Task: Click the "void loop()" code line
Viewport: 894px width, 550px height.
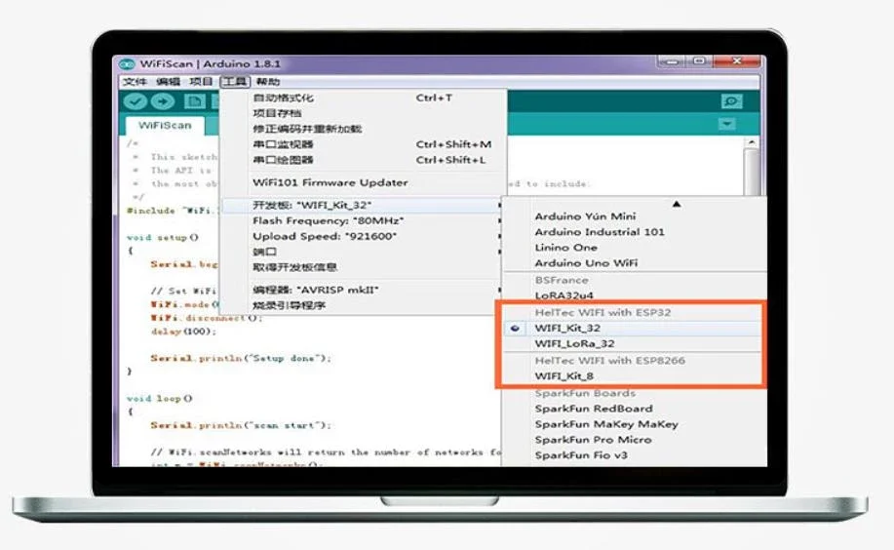Action: [x=160, y=398]
